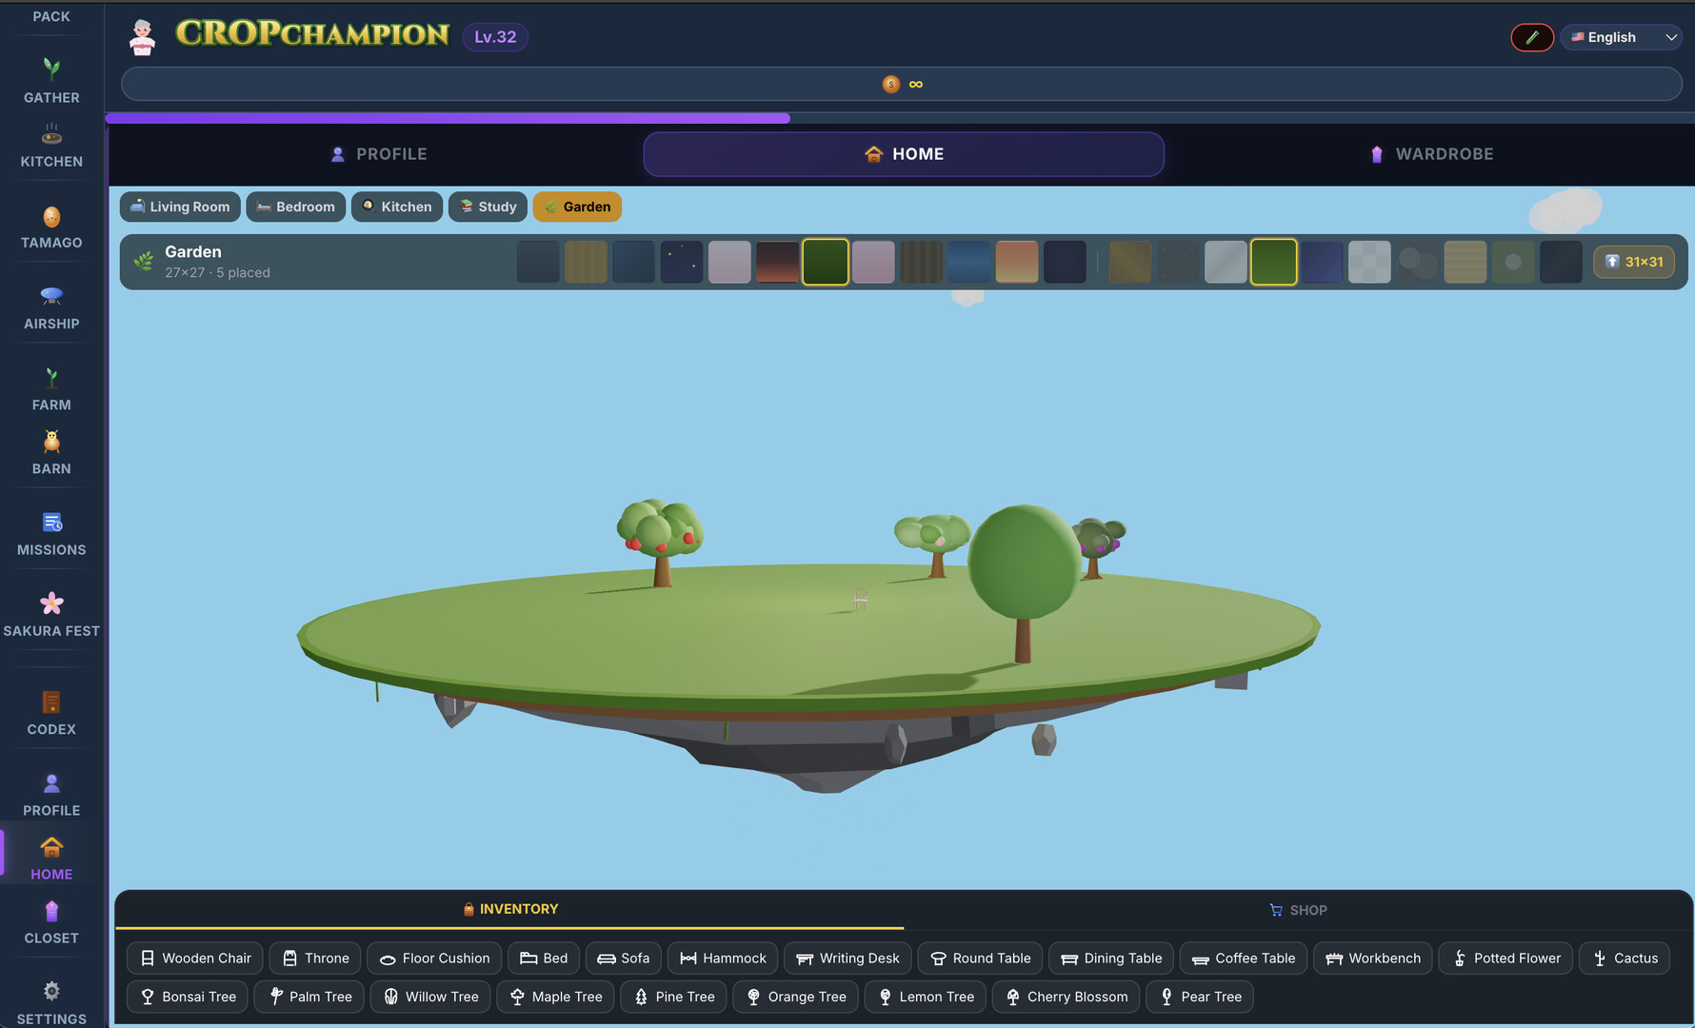
Task: Open the Gather section in the sidebar
Action: [x=51, y=81]
